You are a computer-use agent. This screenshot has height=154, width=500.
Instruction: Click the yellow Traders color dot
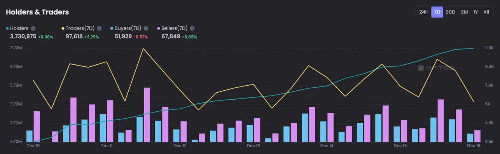63,28
